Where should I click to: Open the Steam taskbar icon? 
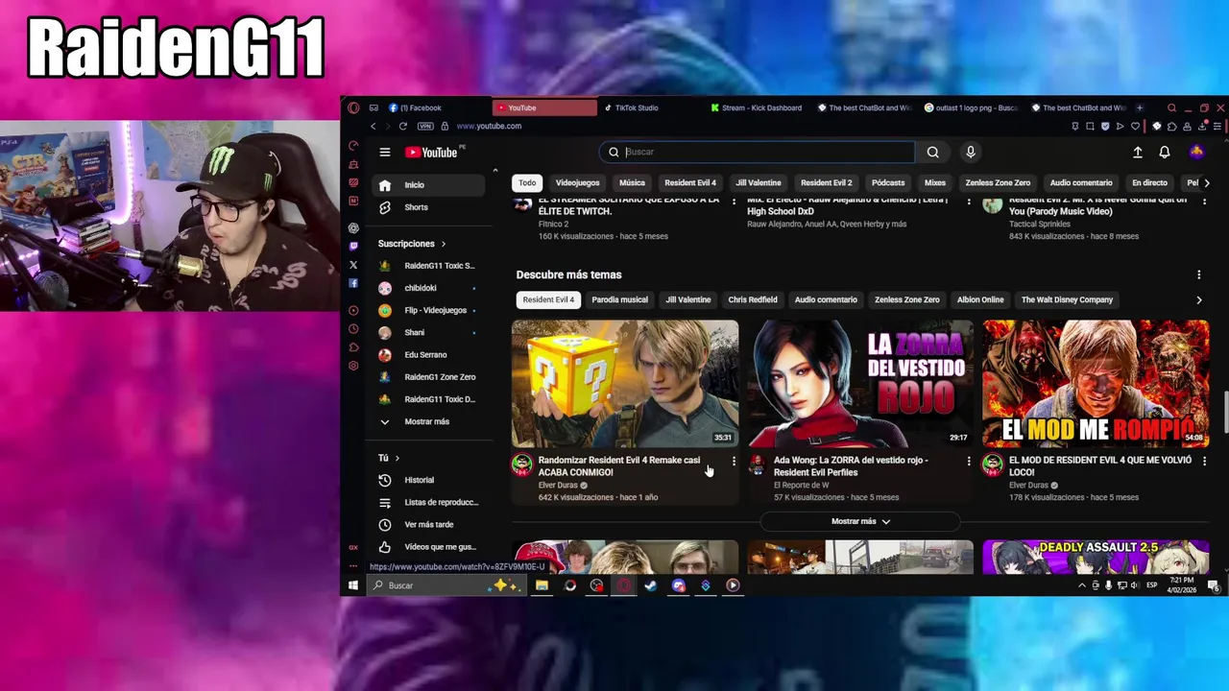coord(651,585)
